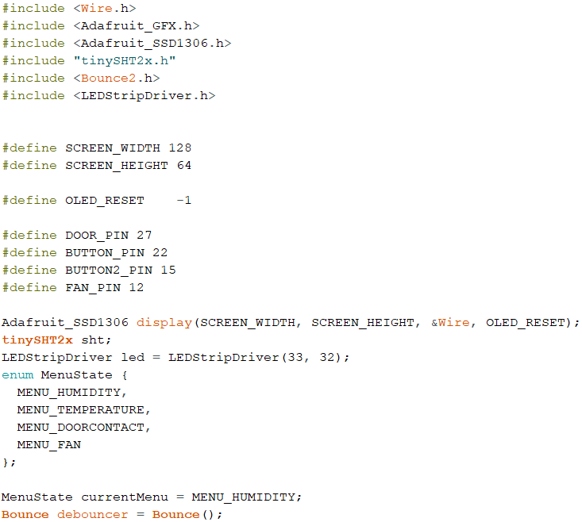Click the MENU_DOORCONTACT enum entry
Viewport: 582px width, 522px height.
pos(83,427)
